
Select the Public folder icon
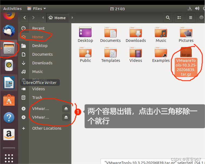pos(85,55)
